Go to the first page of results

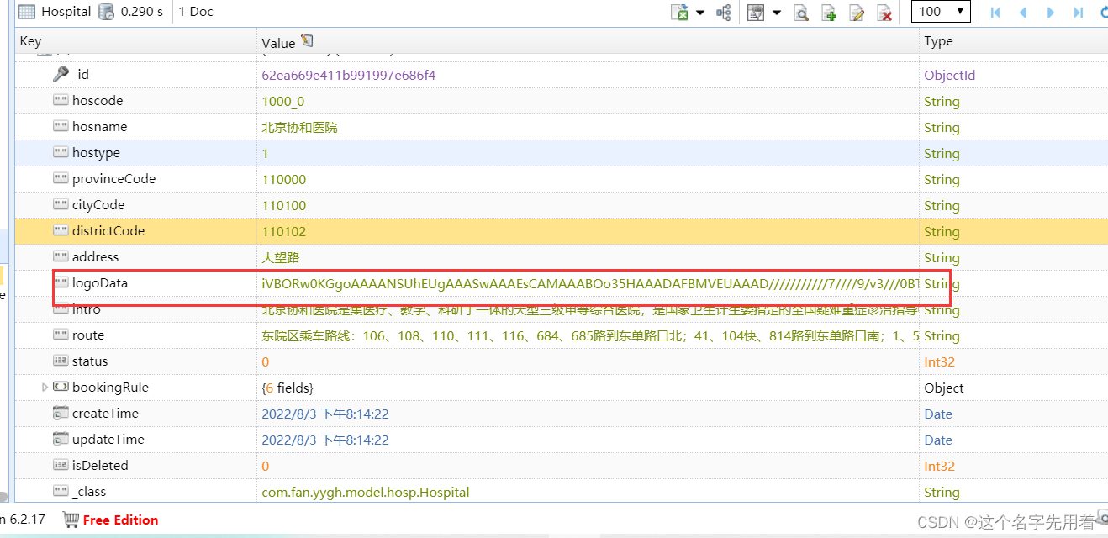click(x=995, y=12)
